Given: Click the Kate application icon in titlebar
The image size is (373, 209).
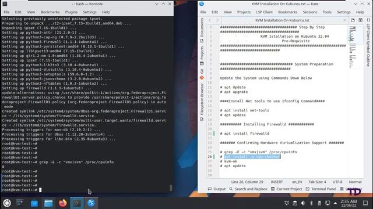Looking at the screenshot, I should [x=202, y=4].
